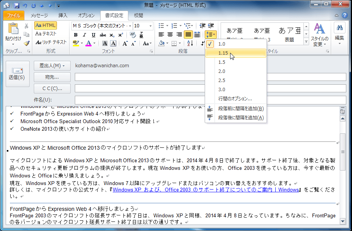Click the character border icon

click(x=113, y=43)
